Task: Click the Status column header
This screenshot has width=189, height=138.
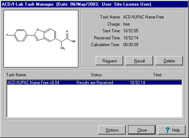Action: tap(96, 75)
